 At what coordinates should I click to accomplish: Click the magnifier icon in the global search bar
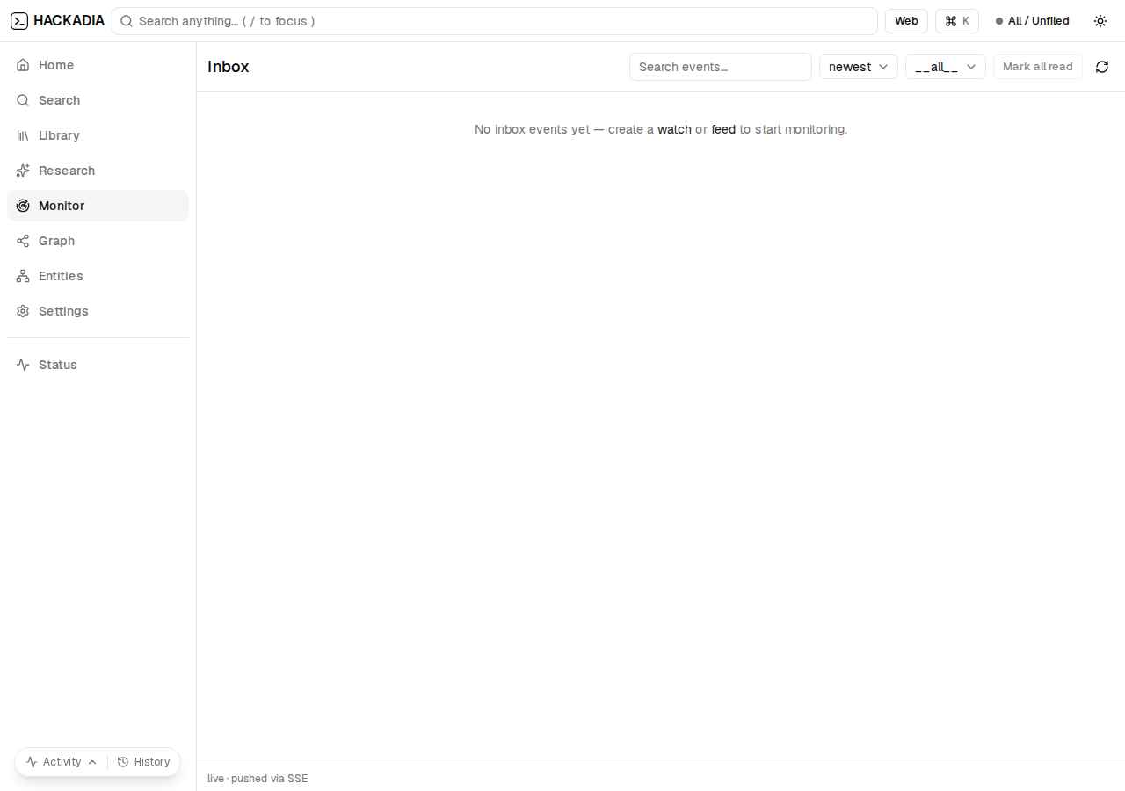(127, 21)
